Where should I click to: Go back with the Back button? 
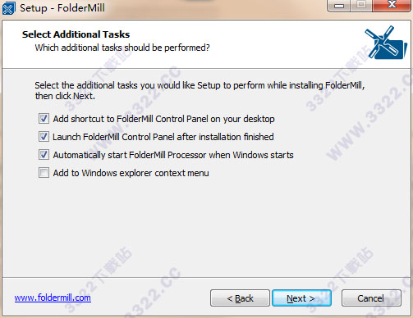point(240,298)
